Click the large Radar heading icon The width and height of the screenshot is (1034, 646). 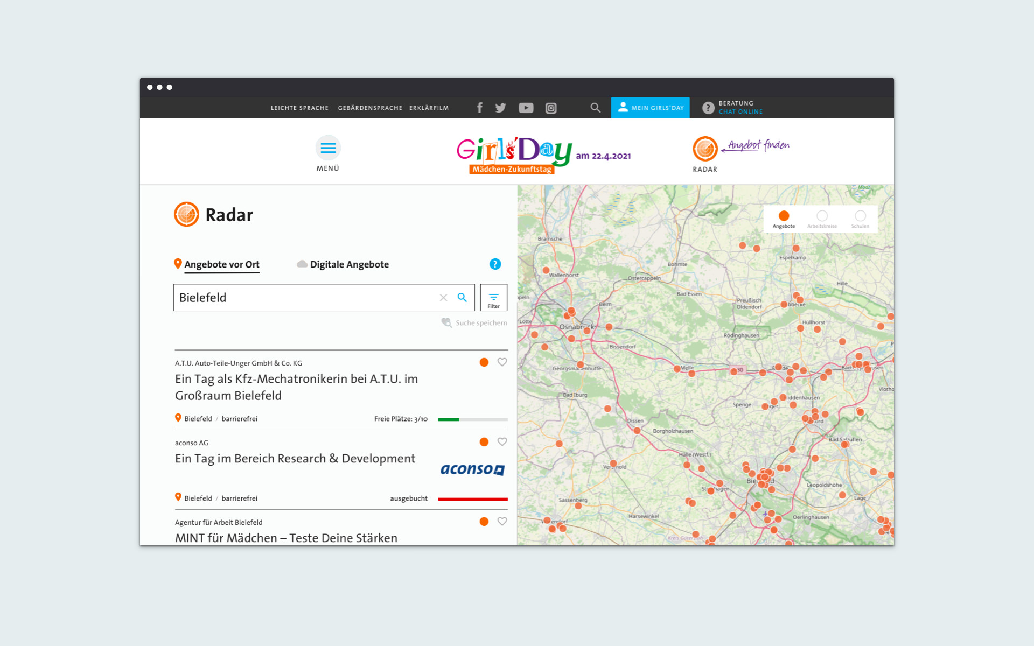[x=186, y=214]
